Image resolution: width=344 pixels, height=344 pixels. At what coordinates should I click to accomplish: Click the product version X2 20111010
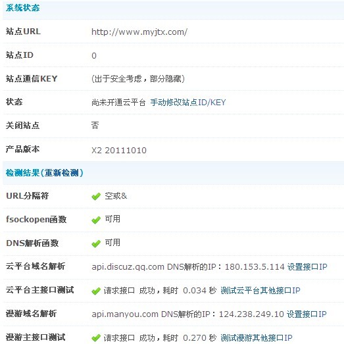coord(119,151)
